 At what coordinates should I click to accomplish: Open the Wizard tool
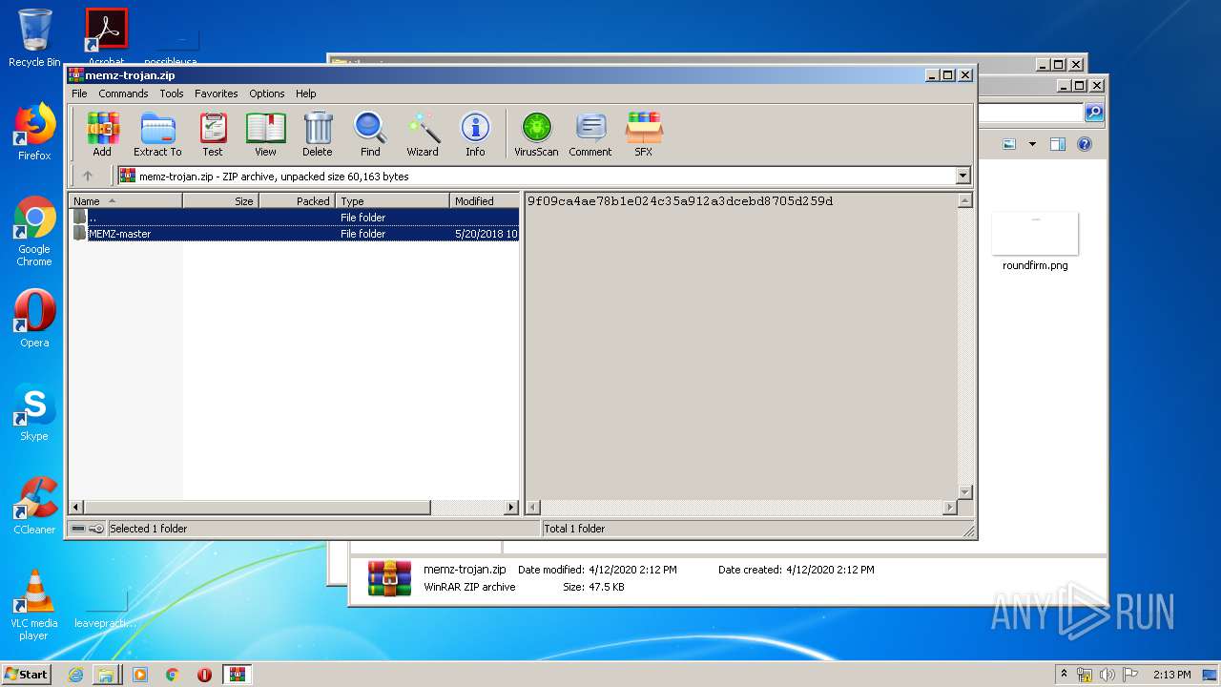423,135
